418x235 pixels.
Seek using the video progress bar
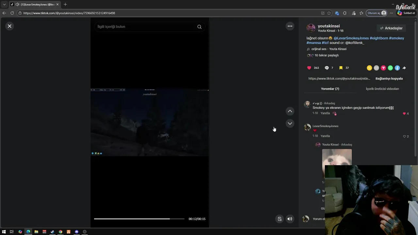coord(139,219)
